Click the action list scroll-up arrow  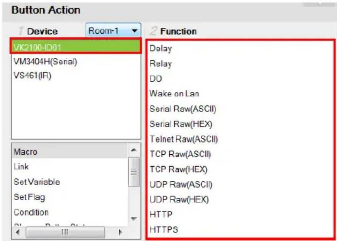coord(134,150)
